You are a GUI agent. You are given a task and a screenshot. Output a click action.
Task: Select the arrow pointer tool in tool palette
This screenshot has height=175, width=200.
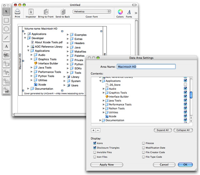point(6,11)
